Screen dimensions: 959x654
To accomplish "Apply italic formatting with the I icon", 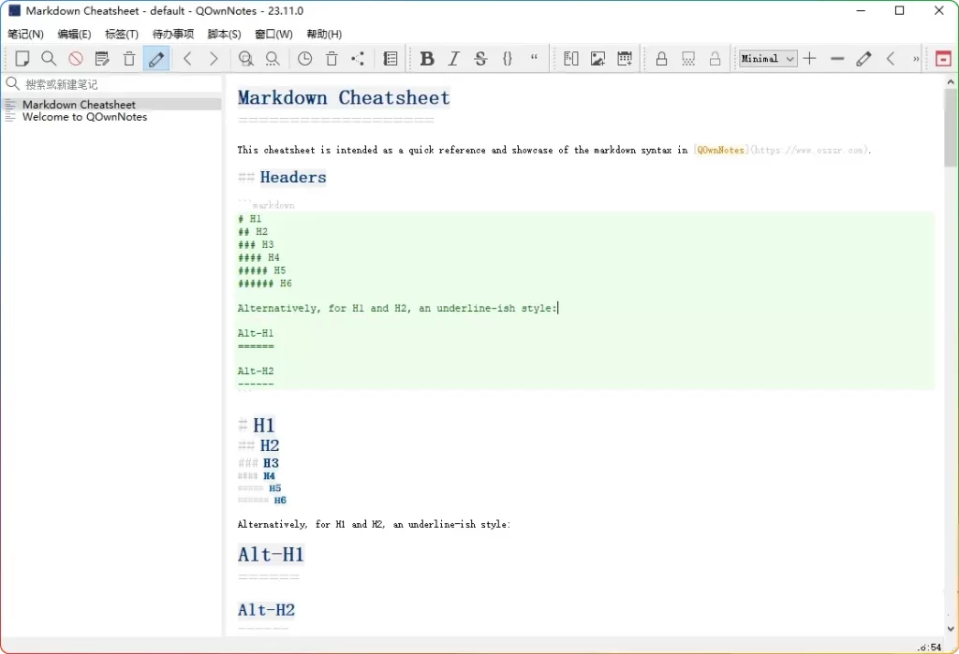I will click(454, 59).
